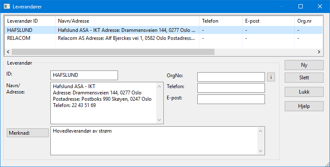Click the OrgNo info 'i' button
Screen dimensions: 330x167
click(x=271, y=77)
